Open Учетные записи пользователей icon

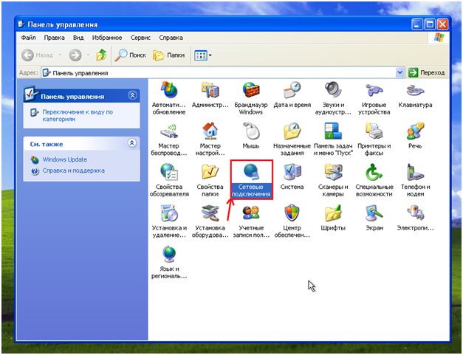[250, 221]
